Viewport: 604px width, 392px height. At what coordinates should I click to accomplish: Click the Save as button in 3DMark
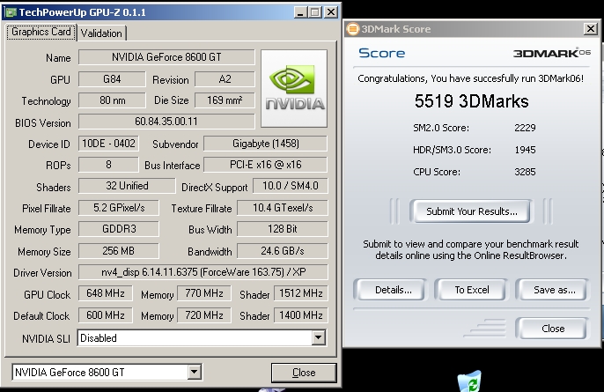[x=552, y=290]
